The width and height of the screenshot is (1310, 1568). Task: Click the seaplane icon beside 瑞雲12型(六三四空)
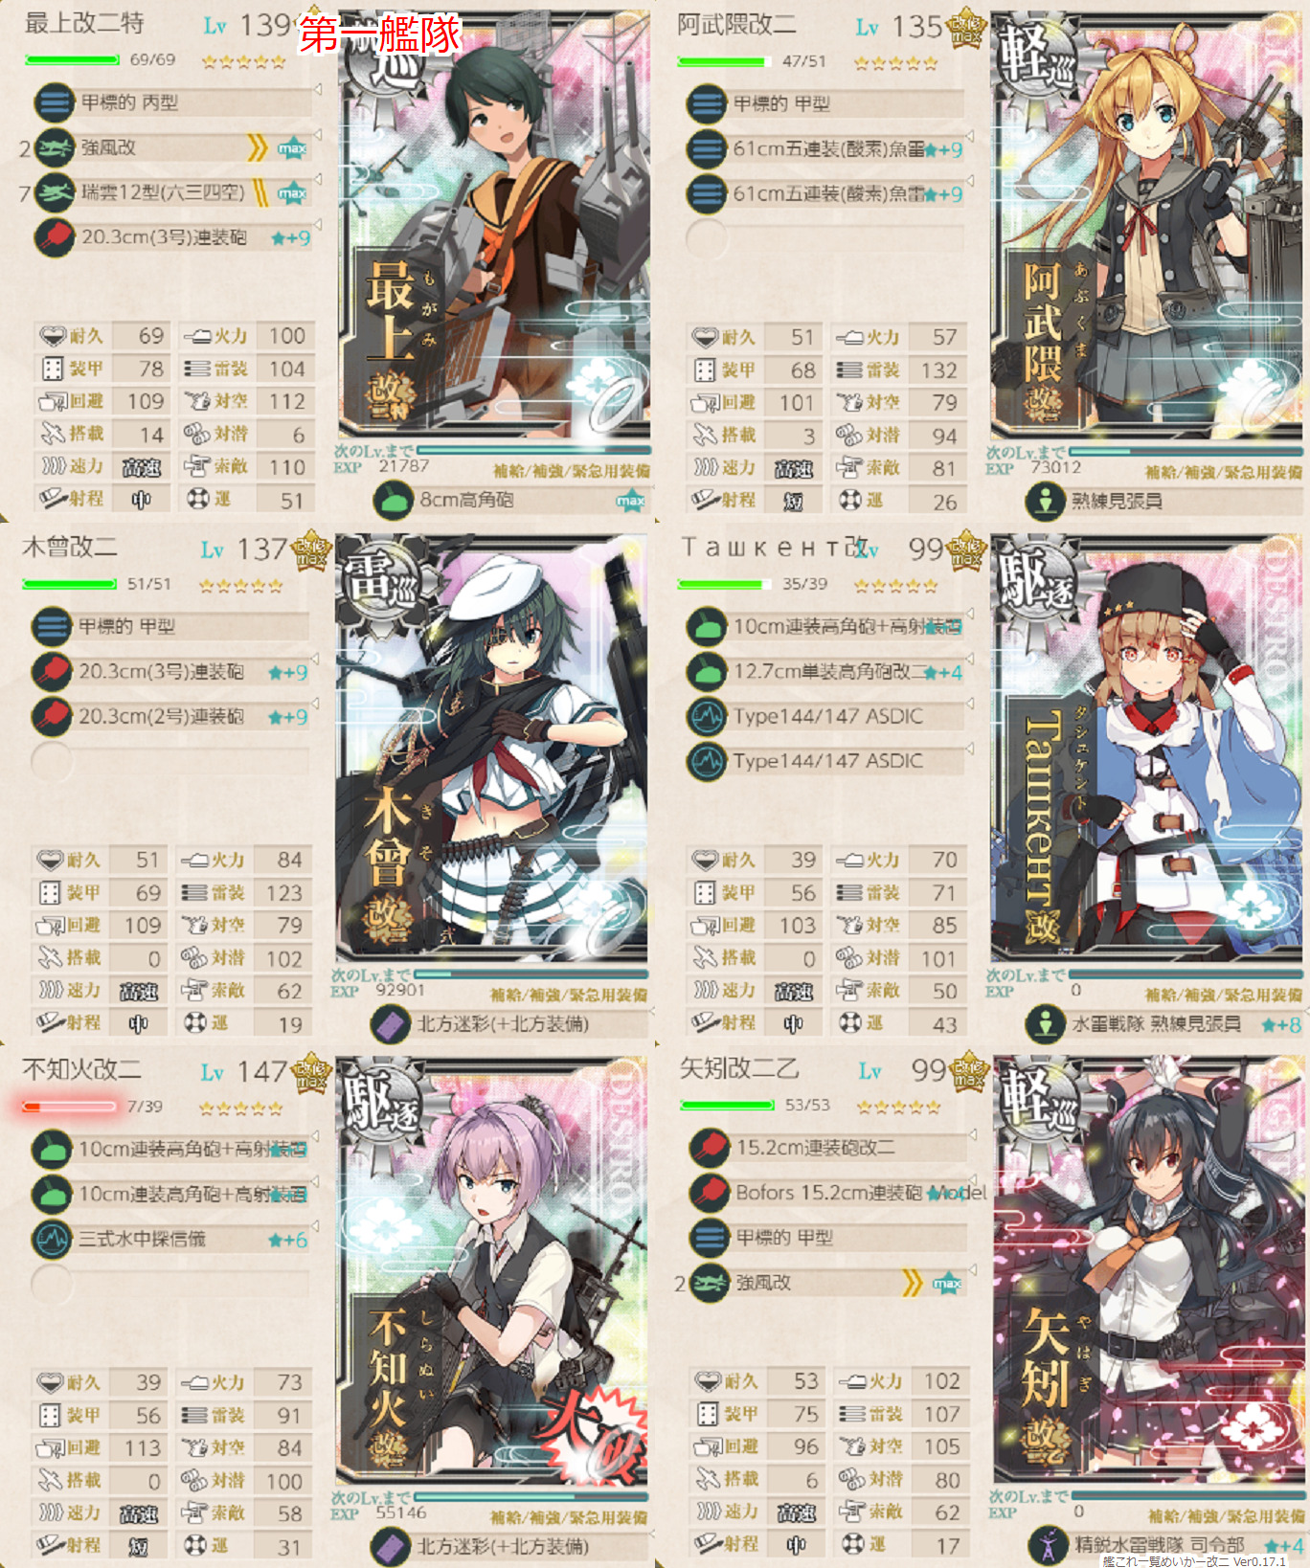56,192
